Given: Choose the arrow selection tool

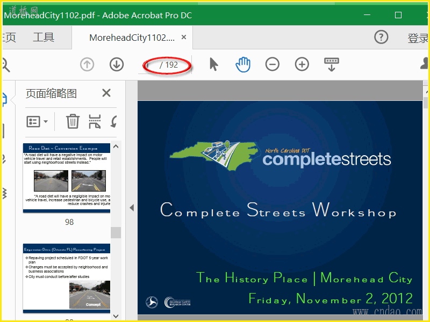Looking at the screenshot, I should 213,64.
